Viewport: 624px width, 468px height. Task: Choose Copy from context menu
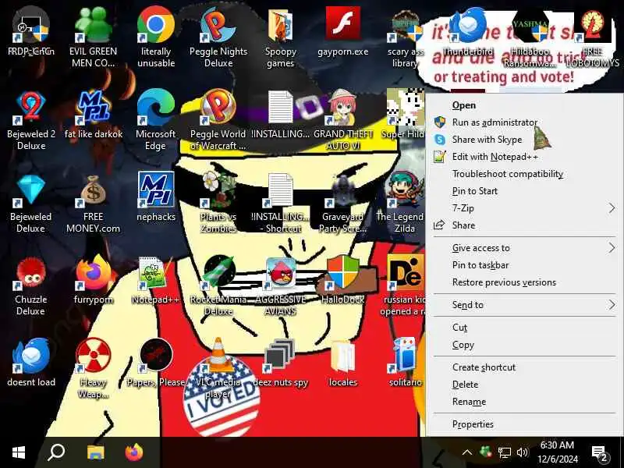pyautogui.click(x=524, y=344)
